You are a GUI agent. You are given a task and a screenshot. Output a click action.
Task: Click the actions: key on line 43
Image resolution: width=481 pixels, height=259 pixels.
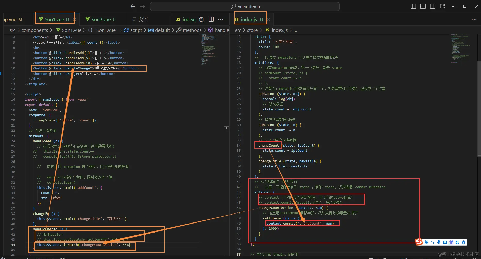coord(263,192)
